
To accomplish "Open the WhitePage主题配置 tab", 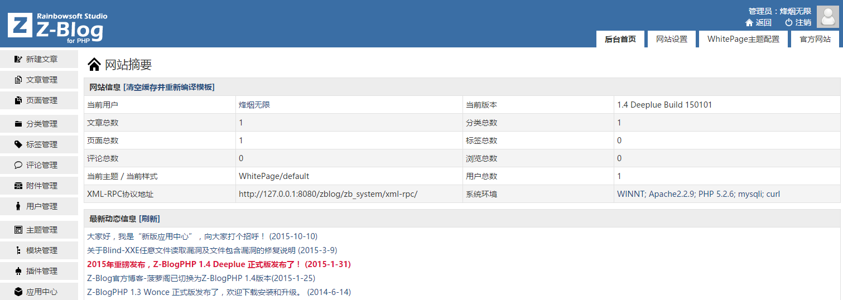I will [743, 39].
